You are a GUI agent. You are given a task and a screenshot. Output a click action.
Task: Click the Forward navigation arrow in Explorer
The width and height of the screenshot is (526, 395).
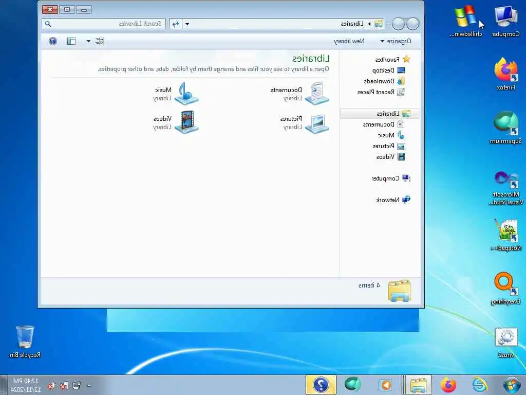tap(398, 24)
